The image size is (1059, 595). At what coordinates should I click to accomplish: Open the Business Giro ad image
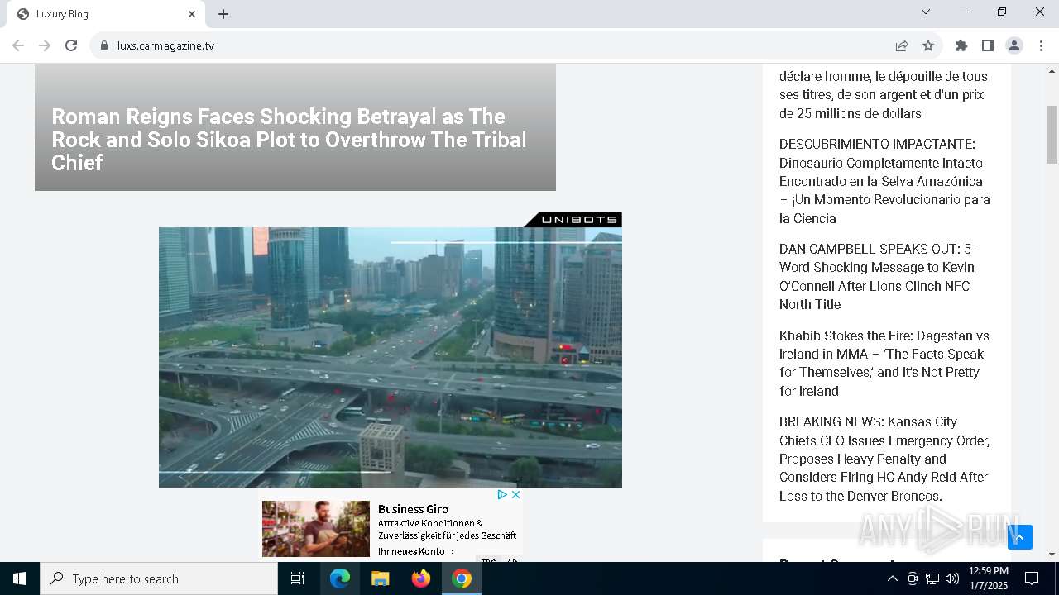(316, 528)
